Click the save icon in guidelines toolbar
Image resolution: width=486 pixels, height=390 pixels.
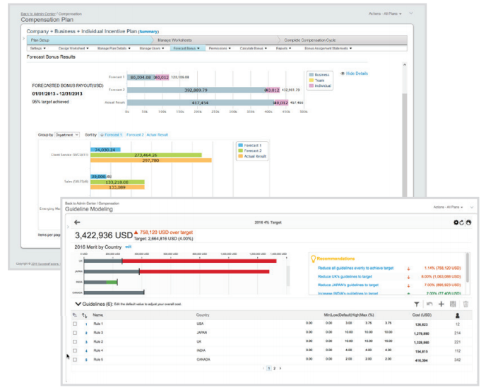click(x=453, y=303)
